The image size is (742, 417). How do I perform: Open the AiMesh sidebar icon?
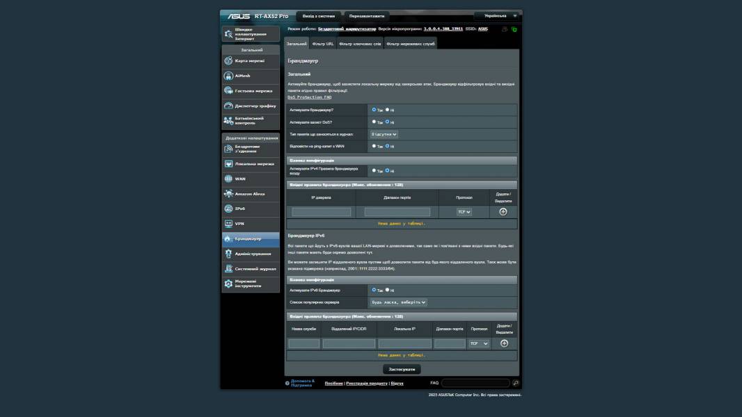click(x=228, y=76)
